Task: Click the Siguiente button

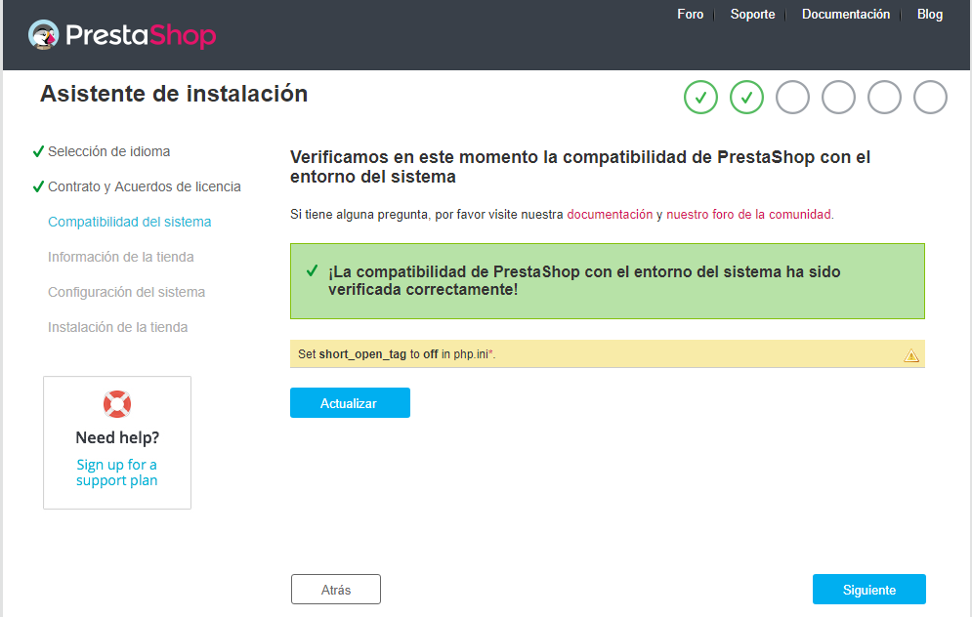Action: [869, 589]
